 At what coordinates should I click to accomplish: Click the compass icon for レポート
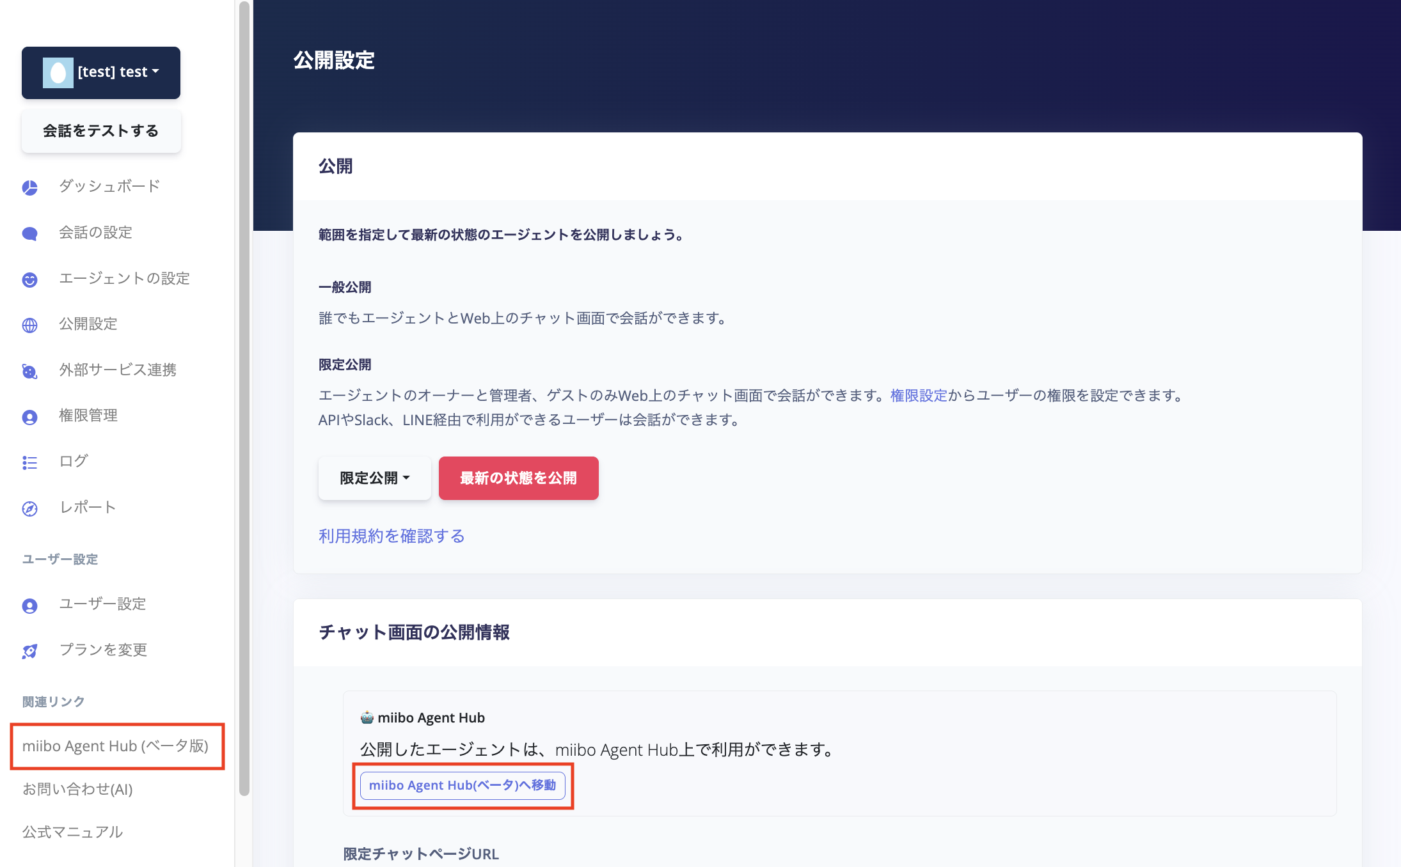(x=30, y=508)
